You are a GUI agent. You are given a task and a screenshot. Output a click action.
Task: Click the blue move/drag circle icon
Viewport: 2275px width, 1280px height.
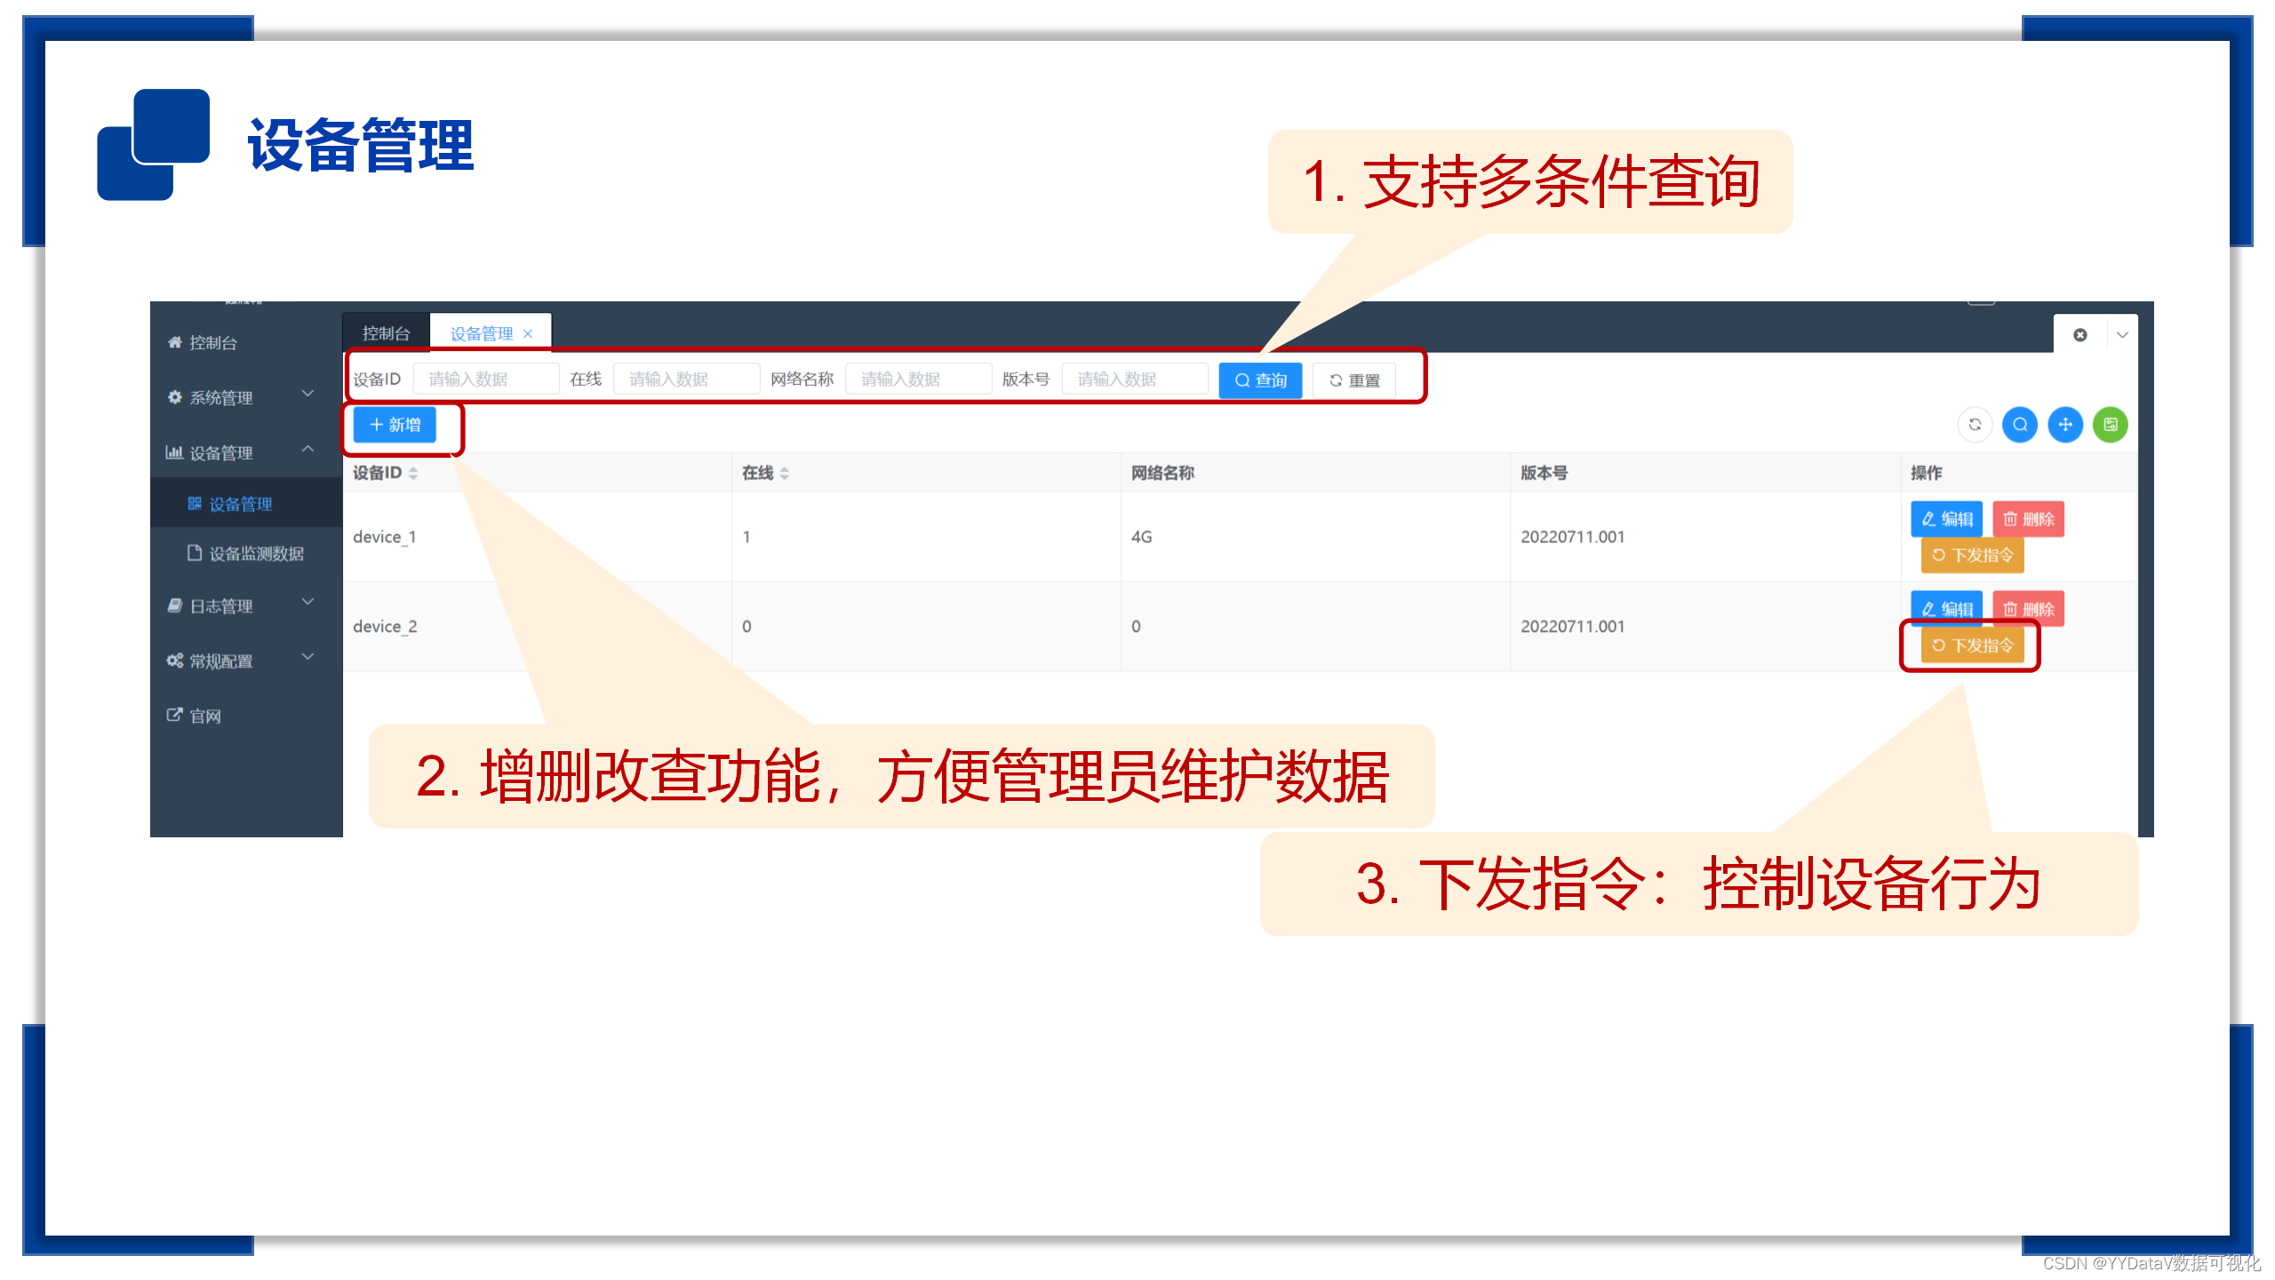point(2065,425)
